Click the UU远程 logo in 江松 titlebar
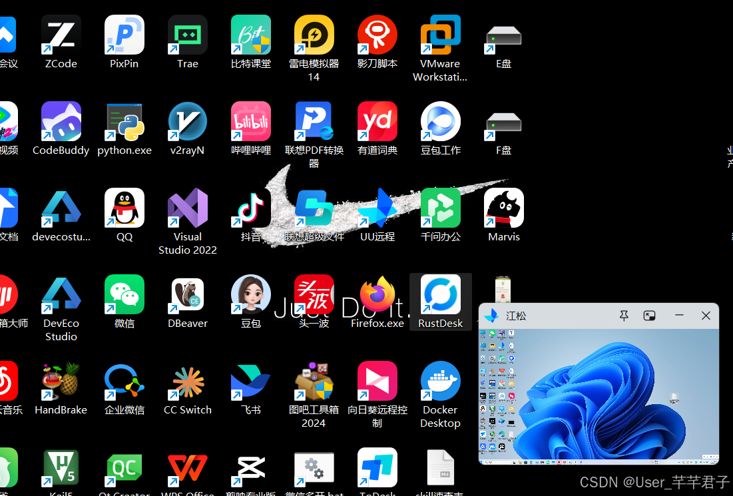 (x=491, y=316)
